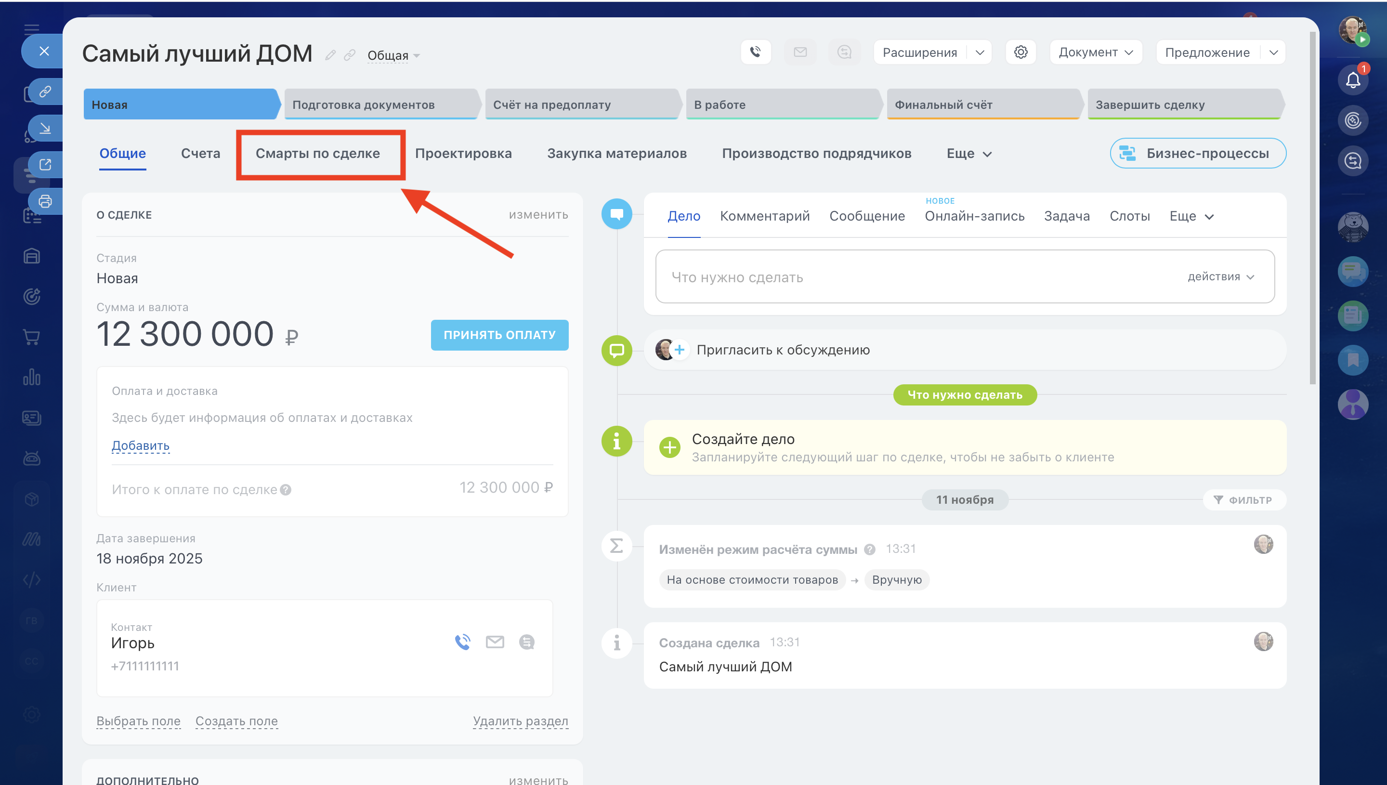Open the Смарты по сделке tab
1387x785 pixels.
pyautogui.click(x=317, y=154)
